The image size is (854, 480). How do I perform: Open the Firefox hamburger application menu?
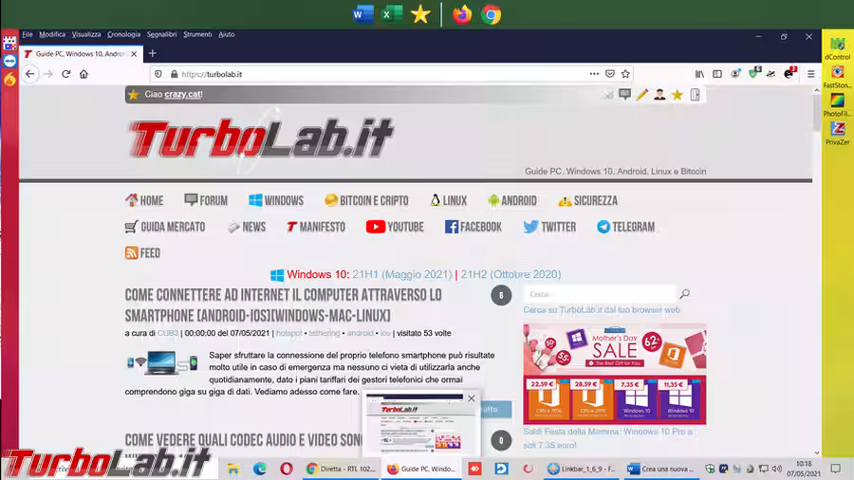tap(810, 74)
